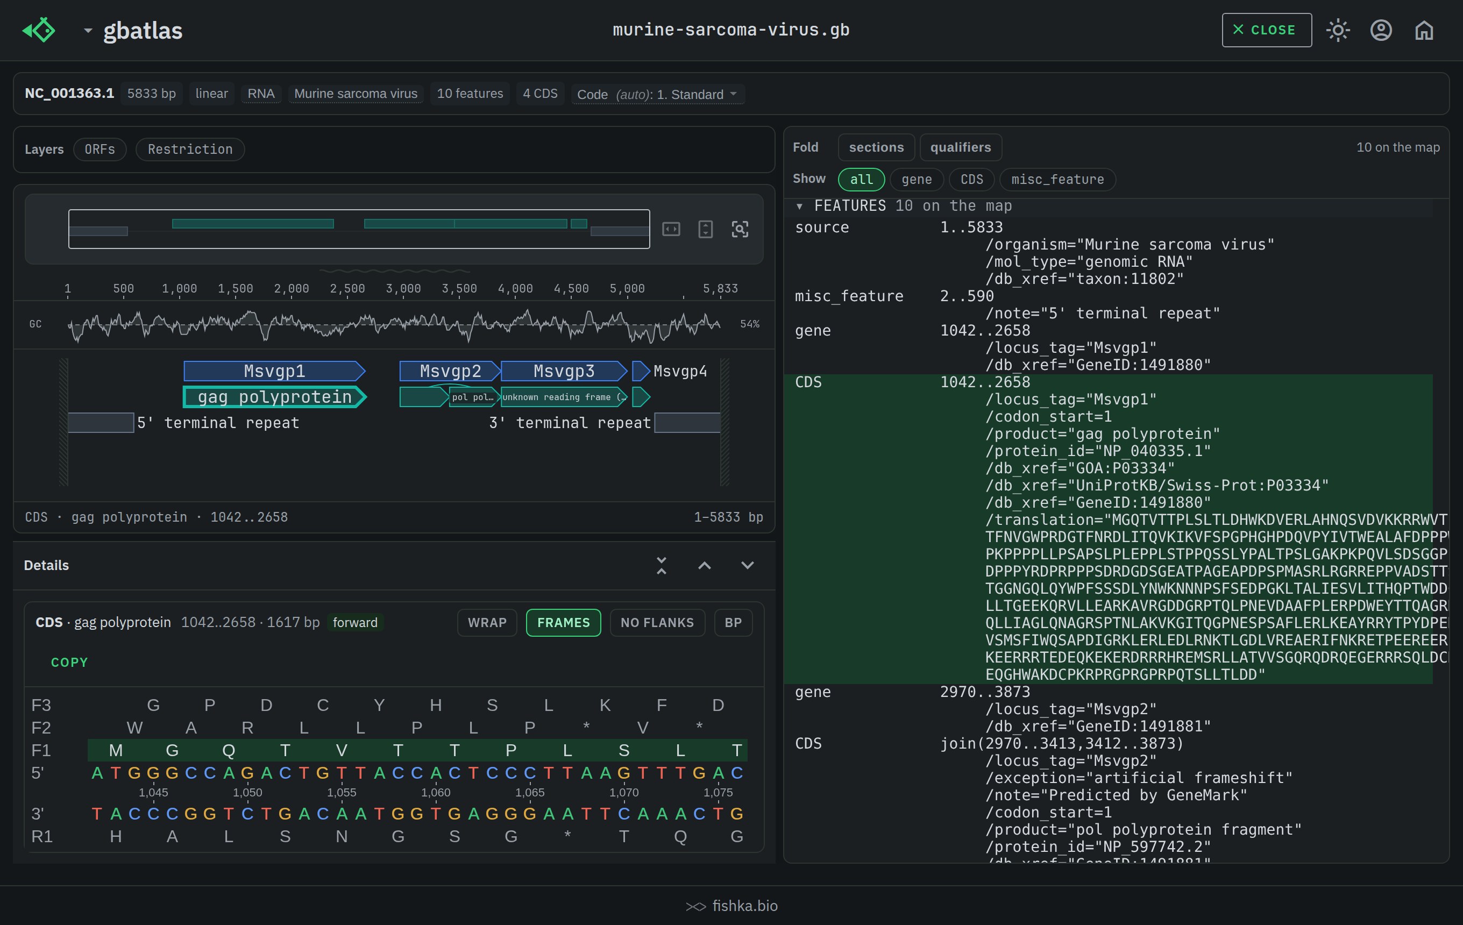Show all feature types
The height and width of the screenshot is (925, 1463).
point(861,180)
